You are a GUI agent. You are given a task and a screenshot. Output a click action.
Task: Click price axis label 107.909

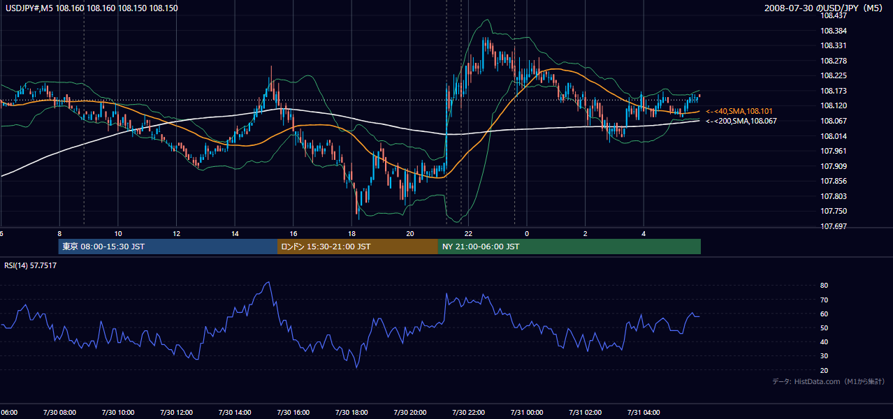pyautogui.click(x=834, y=166)
